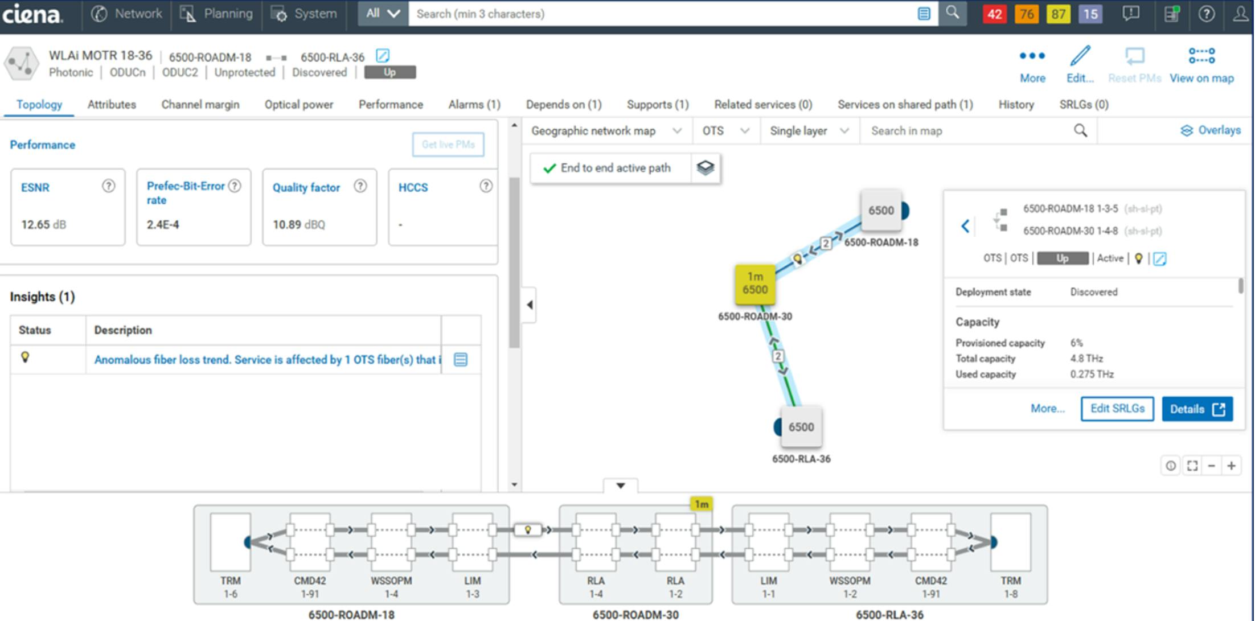
Task: Open the help question mark icon
Action: click(1206, 14)
